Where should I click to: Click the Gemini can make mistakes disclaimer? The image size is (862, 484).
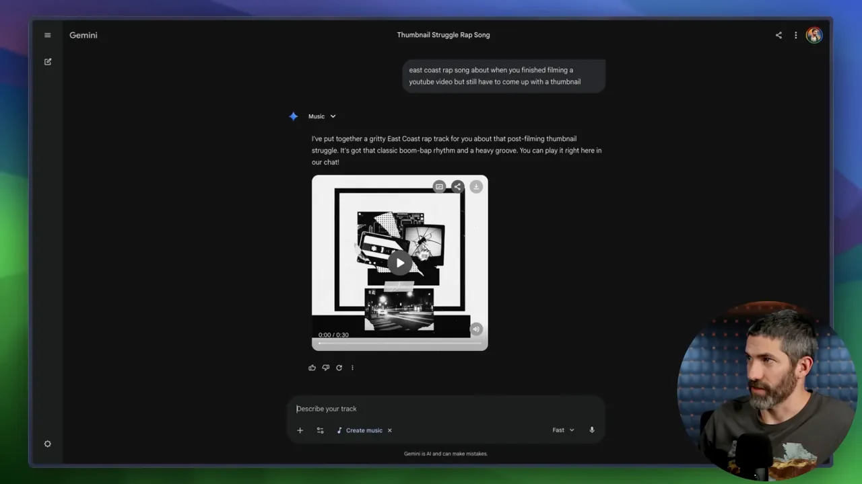pyautogui.click(x=446, y=454)
